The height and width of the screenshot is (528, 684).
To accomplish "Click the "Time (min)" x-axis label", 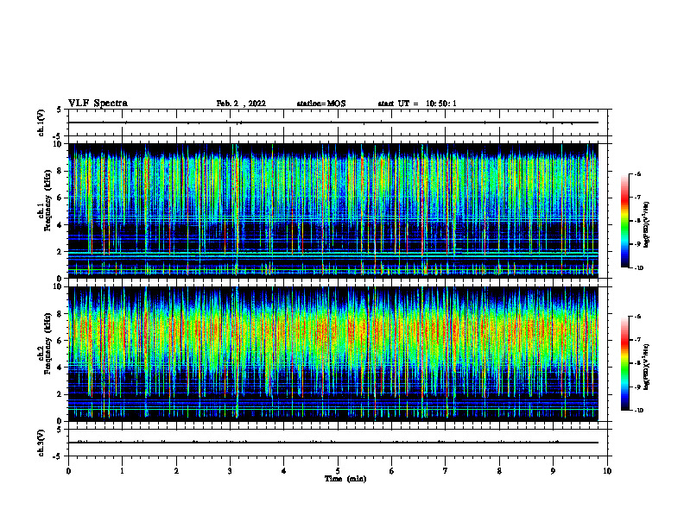I will click(x=345, y=479).
